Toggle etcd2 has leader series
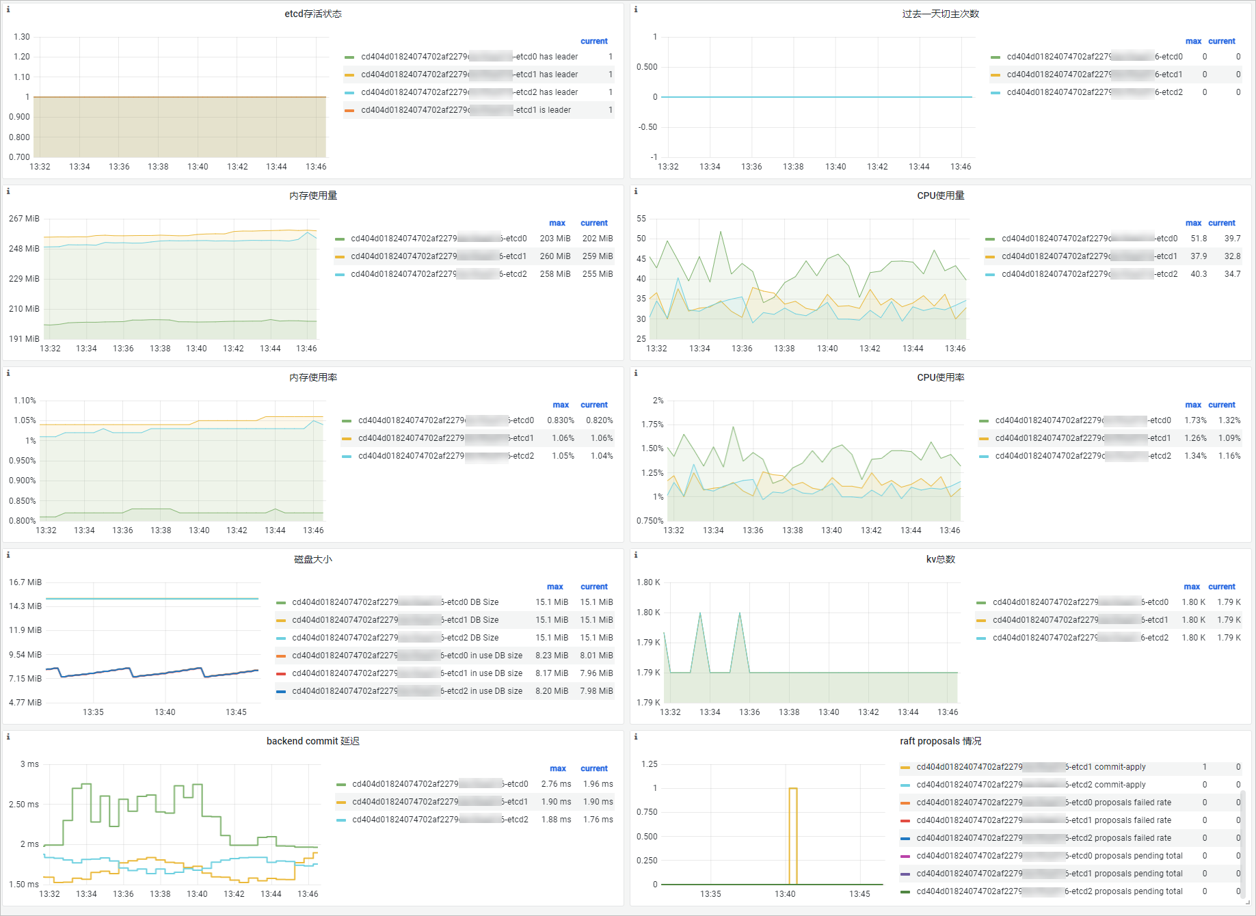Viewport: 1256px width, 916px height. (x=469, y=92)
